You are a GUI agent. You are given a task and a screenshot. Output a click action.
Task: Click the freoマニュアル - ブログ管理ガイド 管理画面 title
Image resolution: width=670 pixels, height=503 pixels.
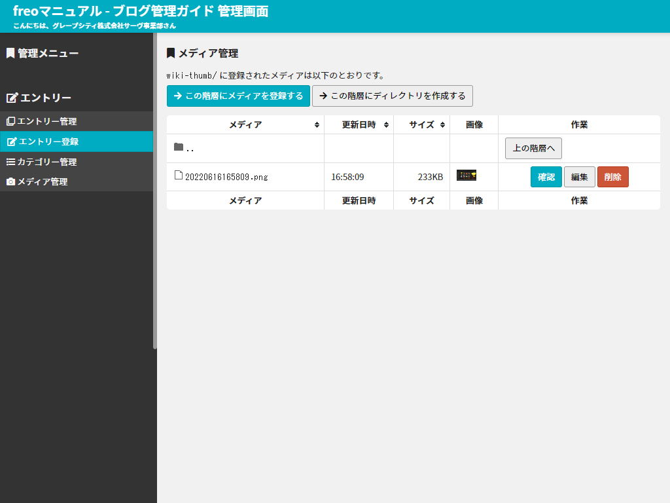(141, 11)
